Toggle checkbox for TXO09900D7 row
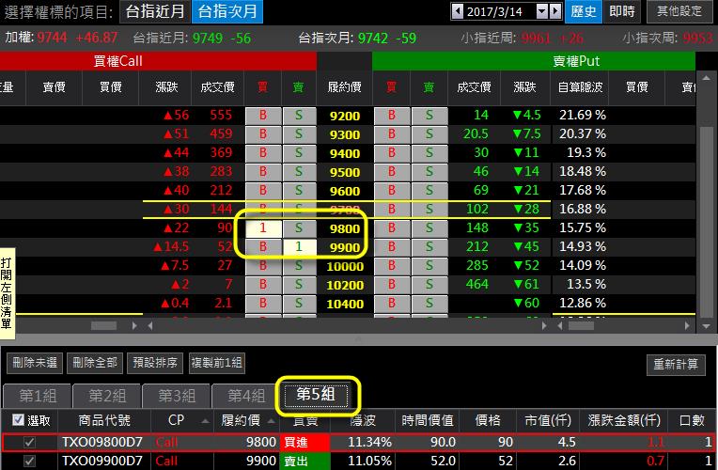 point(29,461)
